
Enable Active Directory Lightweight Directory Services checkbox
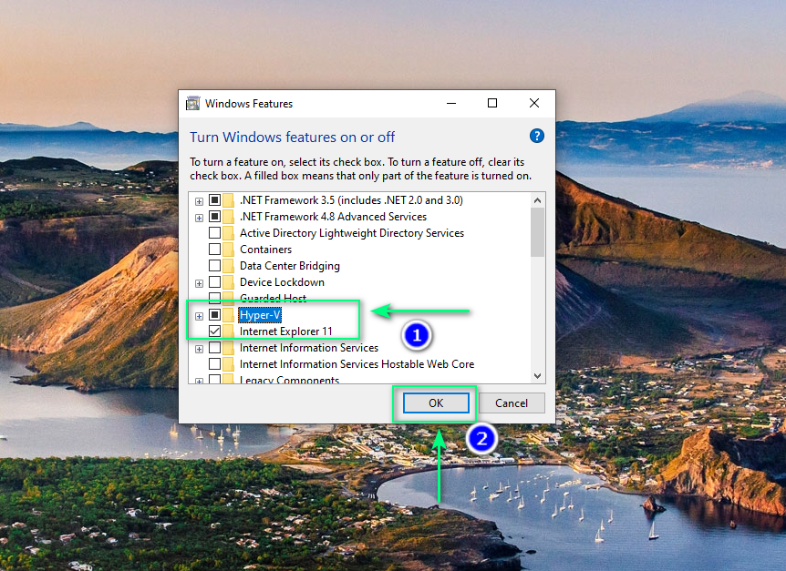click(x=214, y=233)
